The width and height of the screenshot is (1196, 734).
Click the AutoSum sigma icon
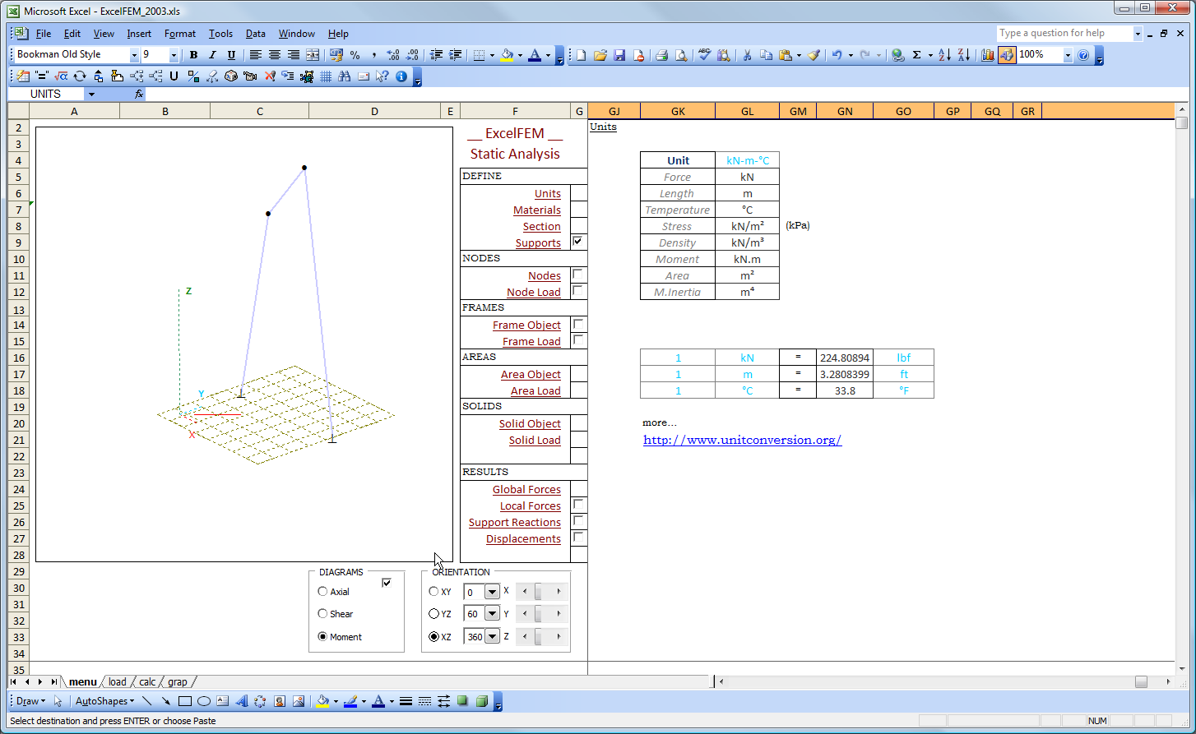[x=916, y=55]
